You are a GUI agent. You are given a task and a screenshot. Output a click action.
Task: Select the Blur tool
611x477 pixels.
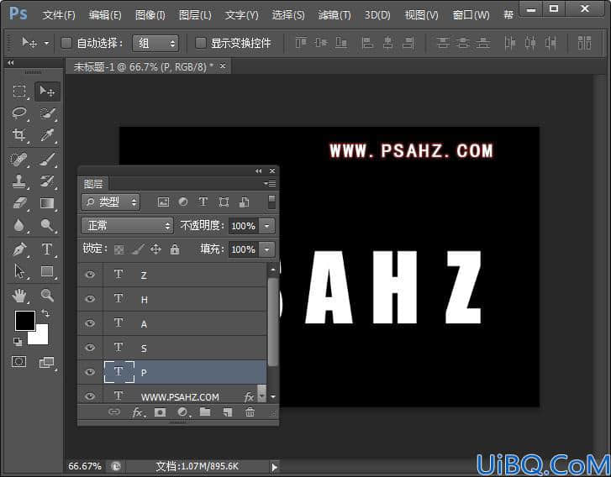click(x=19, y=225)
